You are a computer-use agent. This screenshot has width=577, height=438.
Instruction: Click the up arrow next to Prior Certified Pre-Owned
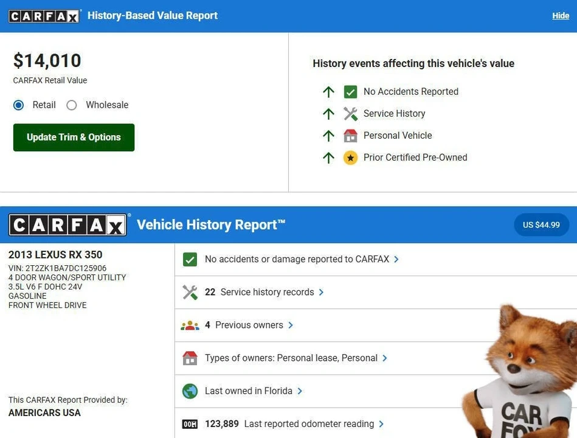pyautogui.click(x=328, y=158)
